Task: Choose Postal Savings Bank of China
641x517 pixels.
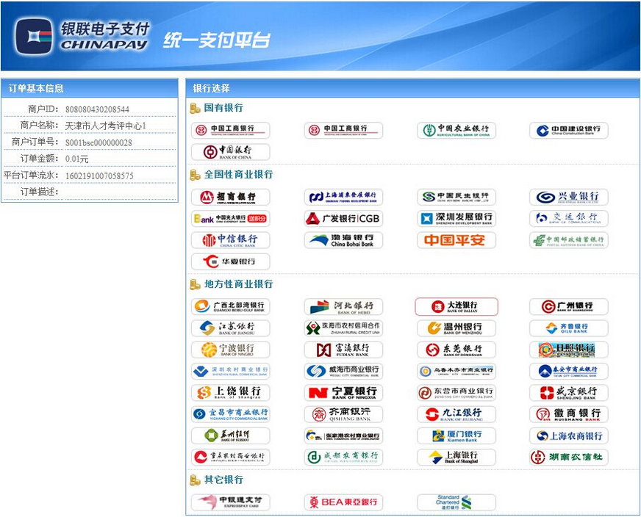Action: point(568,240)
